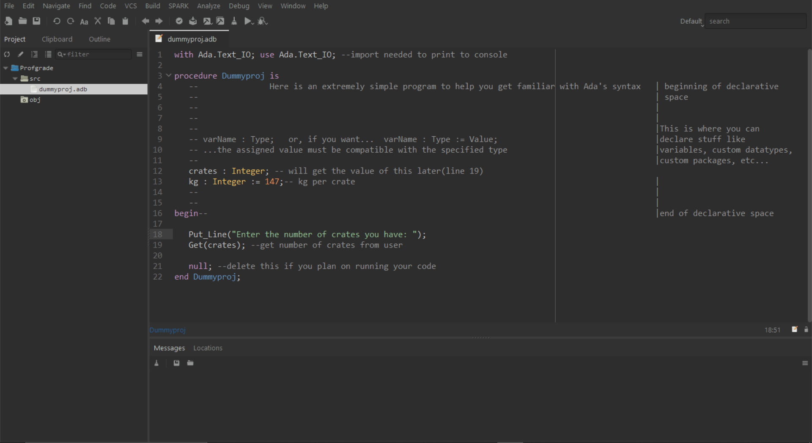The width and height of the screenshot is (812, 443).
Task: Toggle the writable status icon in status bar
Action: [795, 329]
